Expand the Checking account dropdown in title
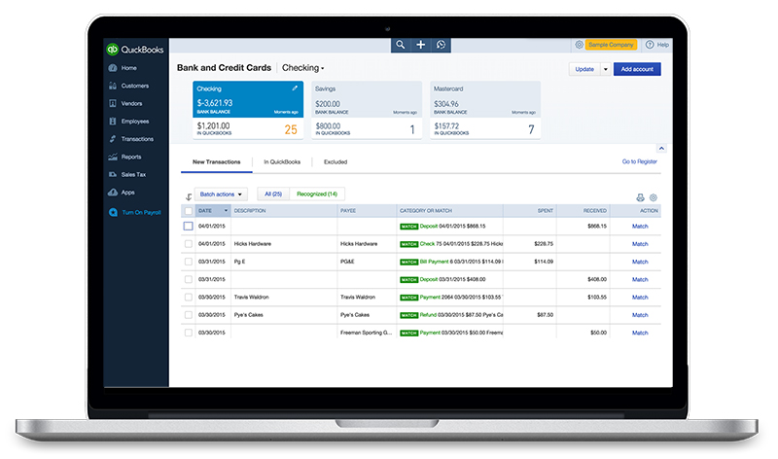Screen dimensions: 778x459 click(302, 69)
